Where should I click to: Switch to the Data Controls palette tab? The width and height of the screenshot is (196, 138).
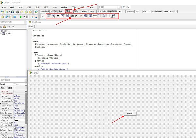(170, 11)
